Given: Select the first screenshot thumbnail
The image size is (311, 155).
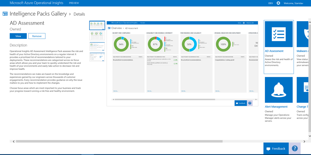Looking at the screenshot, I should 97,25.
